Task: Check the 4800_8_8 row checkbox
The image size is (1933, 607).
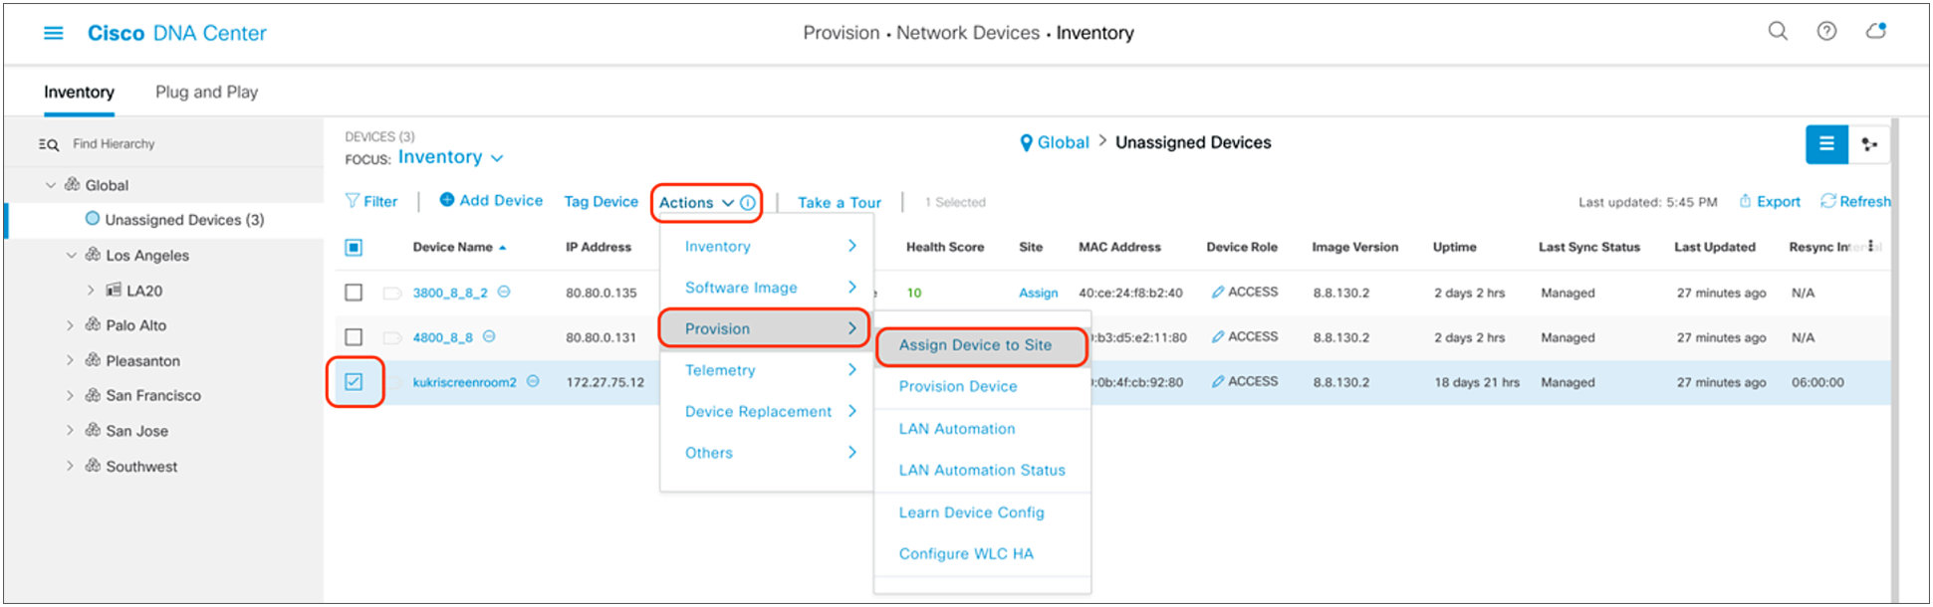Action: coord(354,337)
